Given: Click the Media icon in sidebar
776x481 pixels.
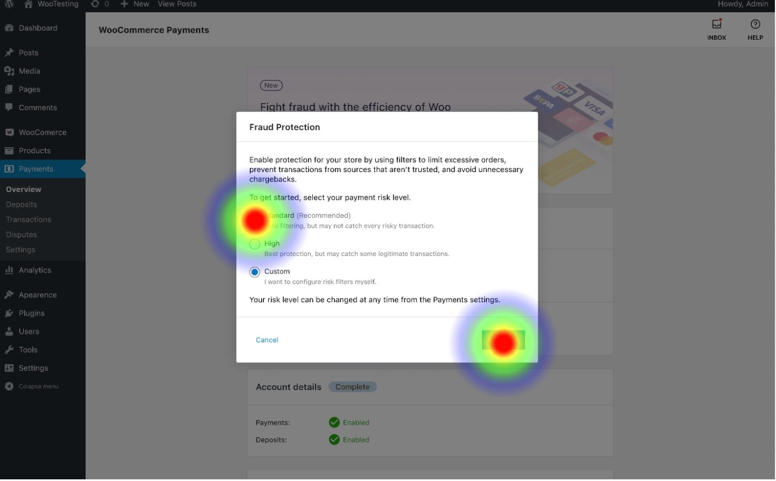Looking at the screenshot, I should click(x=9, y=71).
